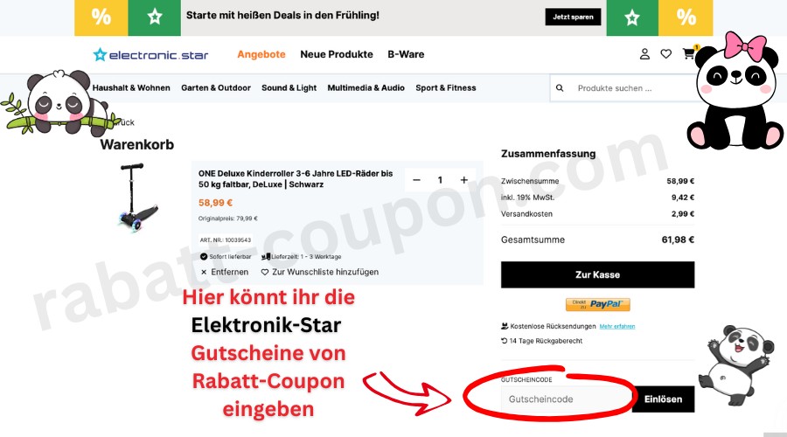
Task: Open Sound & Light category
Action: (289, 87)
